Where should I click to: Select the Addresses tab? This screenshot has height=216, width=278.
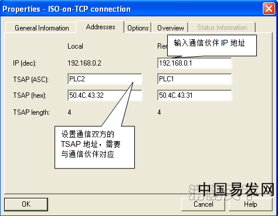coord(100,27)
